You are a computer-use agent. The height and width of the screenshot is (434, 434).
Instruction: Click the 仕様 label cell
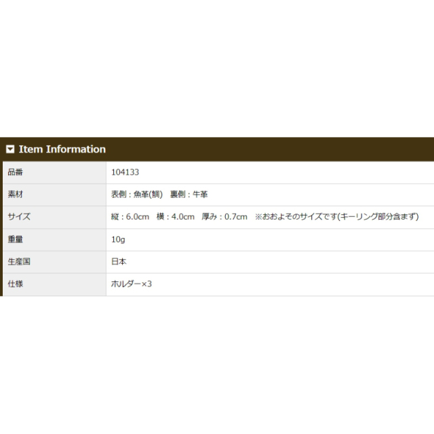[54, 285]
